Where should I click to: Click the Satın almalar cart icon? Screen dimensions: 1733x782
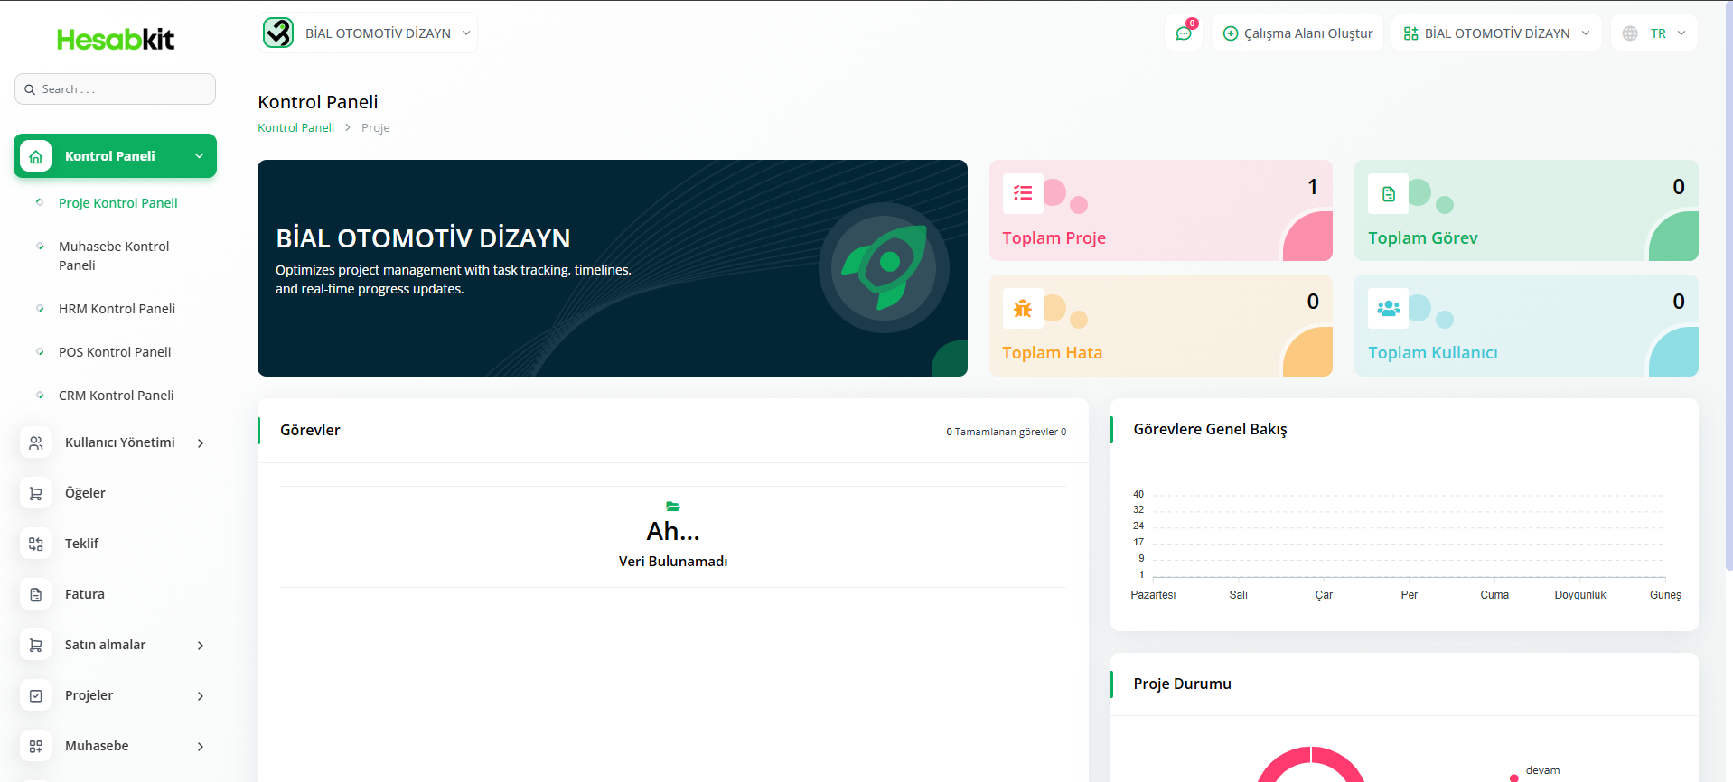(35, 646)
